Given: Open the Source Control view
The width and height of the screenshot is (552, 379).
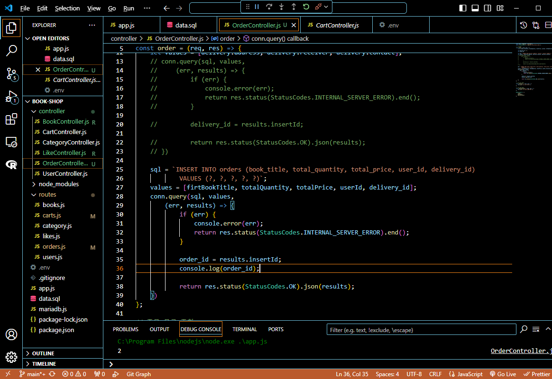Looking at the screenshot, I should 11,74.
